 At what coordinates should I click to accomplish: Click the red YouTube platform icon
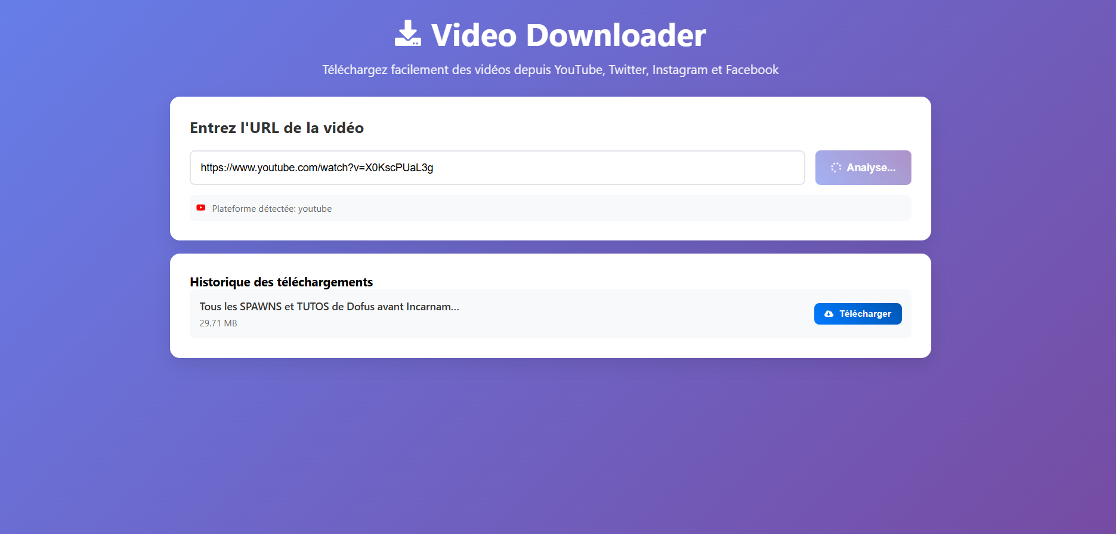pyautogui.click(x=201, y=208)
